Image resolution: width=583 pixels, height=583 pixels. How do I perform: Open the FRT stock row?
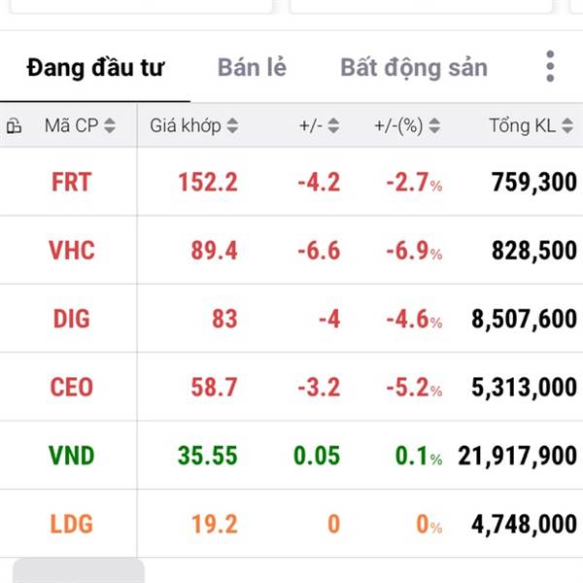pyautogui.click(x=291, y=182)
